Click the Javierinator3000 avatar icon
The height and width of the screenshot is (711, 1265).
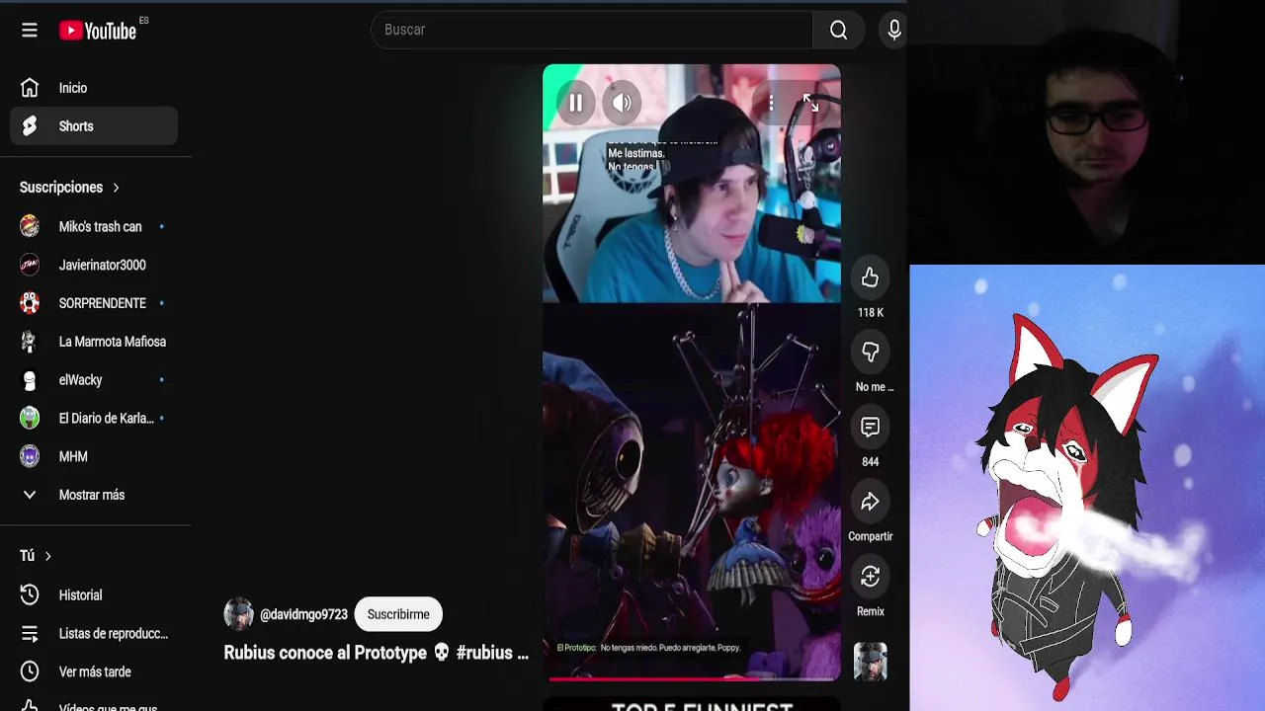[30, 266]
